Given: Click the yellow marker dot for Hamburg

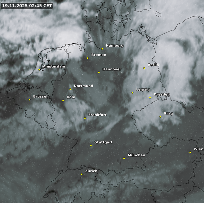Looking at the screenshot, I should [102, 49].
